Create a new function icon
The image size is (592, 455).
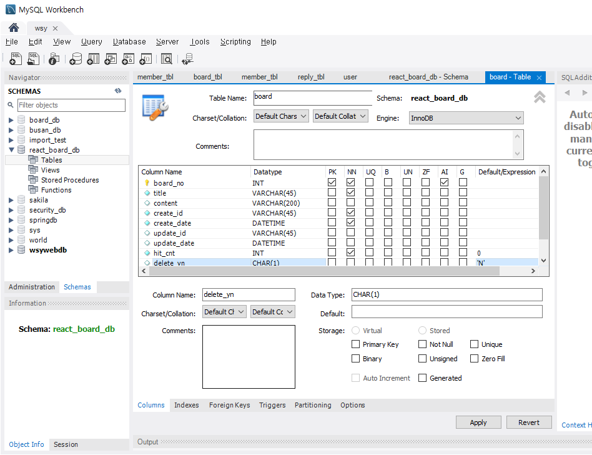click(x=146, y=59)
